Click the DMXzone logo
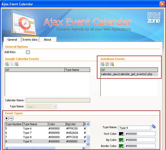Image resolution: width=166 pixels, height=150 pixels. (154, 18)
